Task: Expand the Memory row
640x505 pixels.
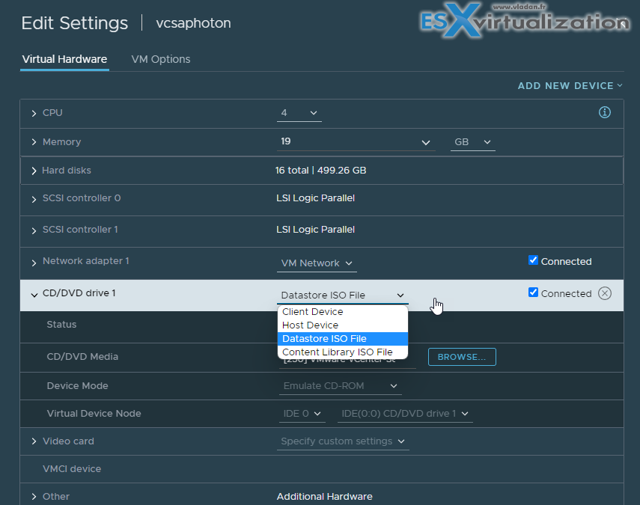Action: (34, 142)
